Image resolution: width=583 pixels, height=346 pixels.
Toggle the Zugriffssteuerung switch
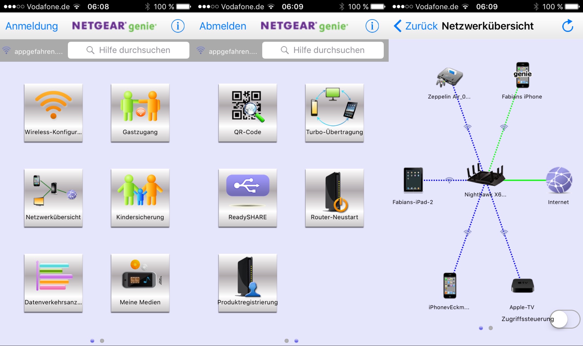tap(565, 319)
